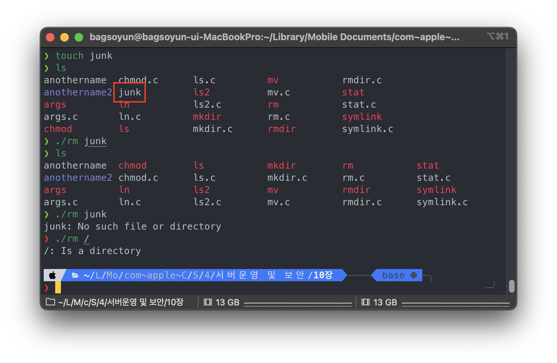Image resolution: width=557 pixels, height=363 pixels.
Task: Click the red mkdir entry in first listing
Action: pyautogui.click(x=207, y=117)
